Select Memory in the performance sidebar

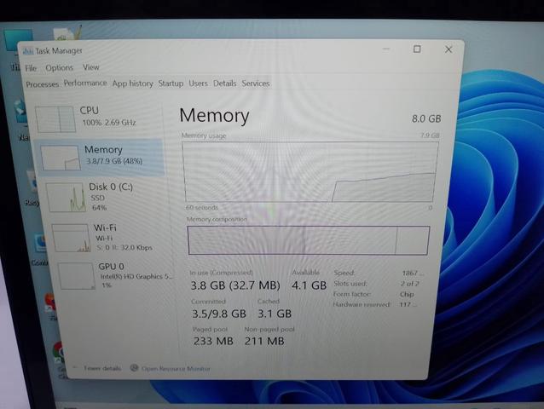(101, 157)
